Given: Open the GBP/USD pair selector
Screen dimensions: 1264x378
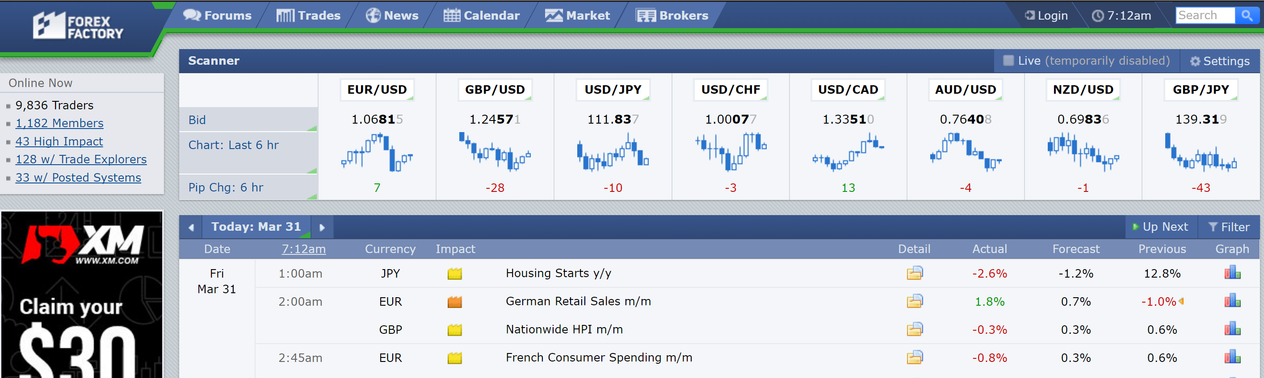Looking at the screenshot, I should tap(495, 90).
